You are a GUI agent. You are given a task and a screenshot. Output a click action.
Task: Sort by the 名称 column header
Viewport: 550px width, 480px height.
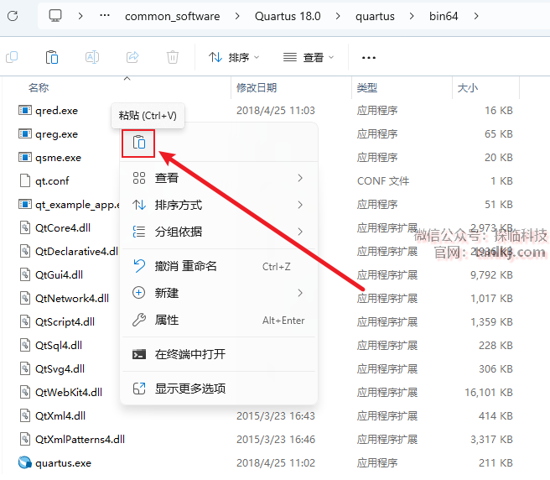pos(39,87)
